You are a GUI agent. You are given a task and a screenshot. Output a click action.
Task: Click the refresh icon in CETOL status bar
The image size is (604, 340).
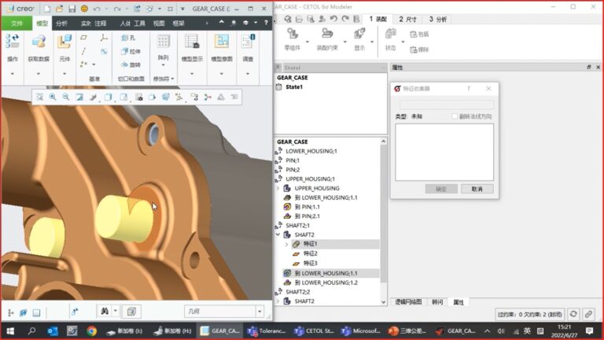(x=573, y=314)
